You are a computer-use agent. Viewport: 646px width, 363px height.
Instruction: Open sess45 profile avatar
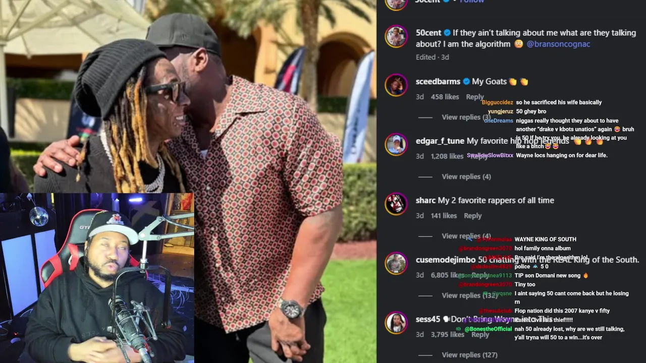[396, 323]
